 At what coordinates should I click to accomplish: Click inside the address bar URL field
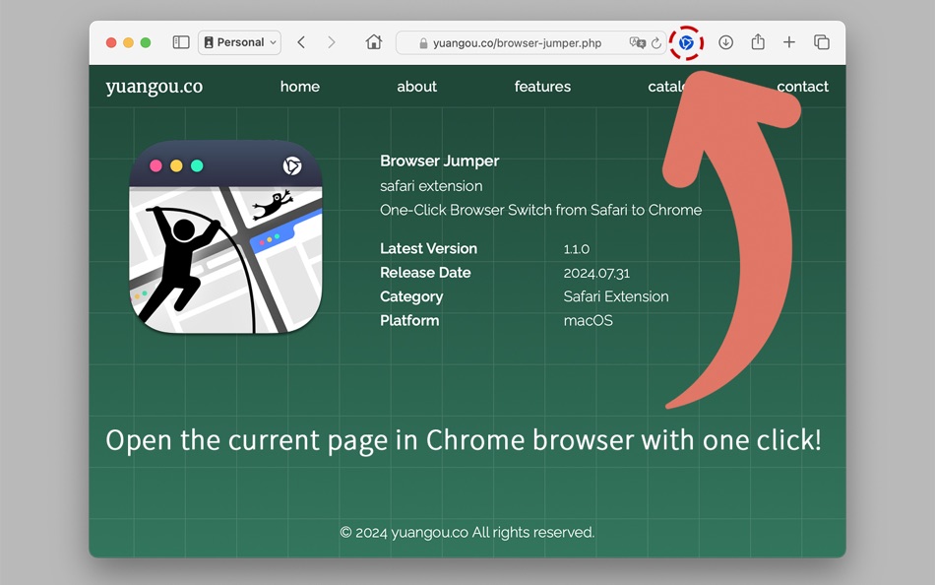tap(512, 42)
